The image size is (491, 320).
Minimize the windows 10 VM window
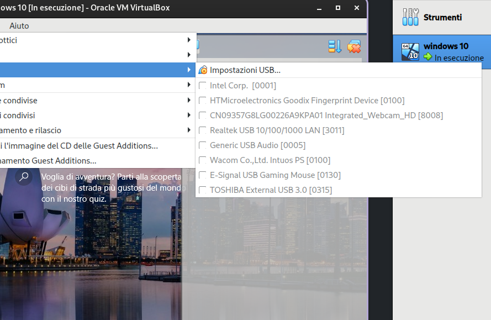coord(319,8)
